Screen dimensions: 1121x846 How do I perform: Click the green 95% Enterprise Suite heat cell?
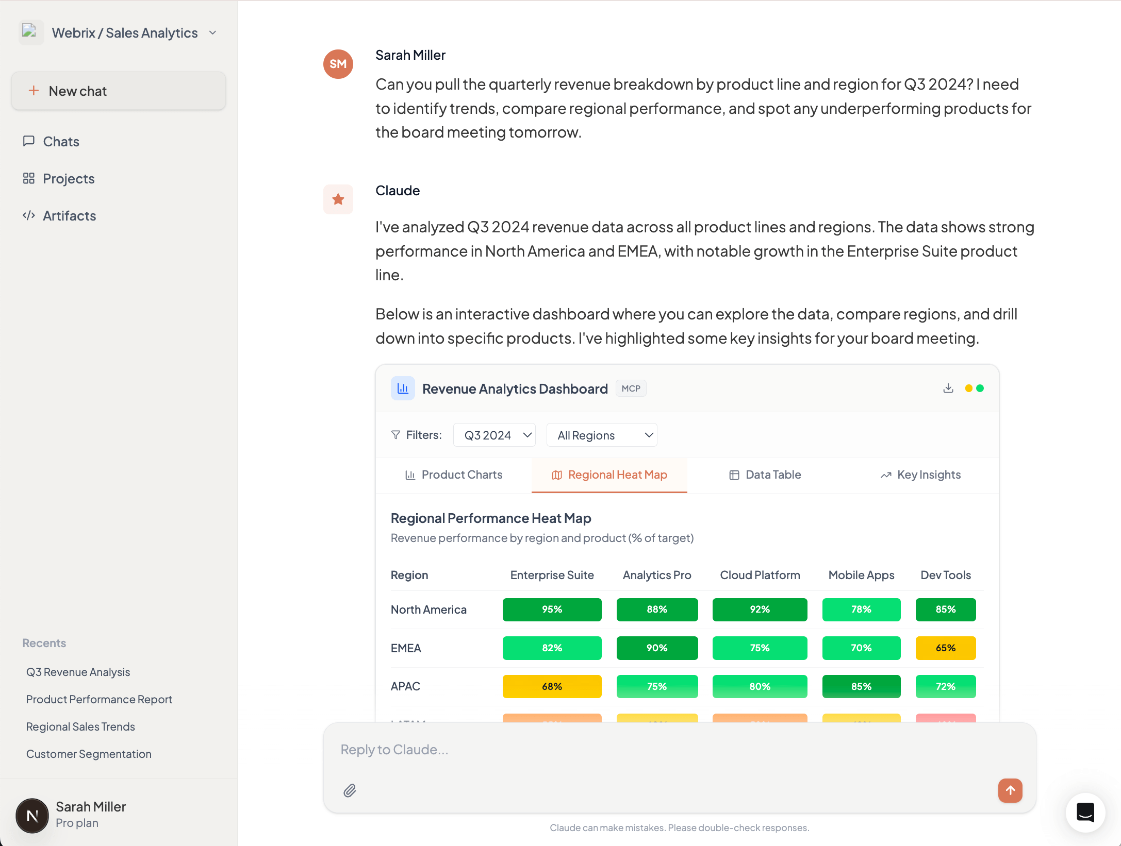coord(552,610)
